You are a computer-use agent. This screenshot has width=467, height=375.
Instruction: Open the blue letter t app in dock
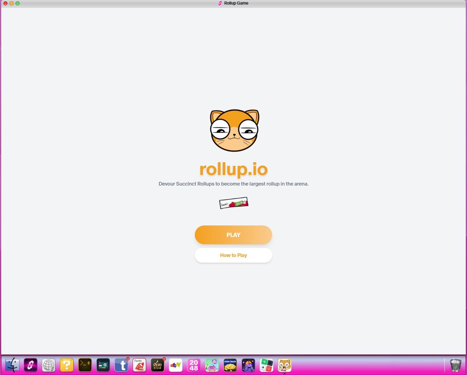click(121, 365)
